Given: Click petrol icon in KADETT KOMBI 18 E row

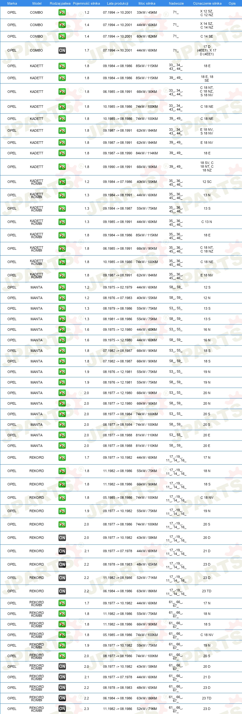Looking at the screenshot, I should click(62, 235).
